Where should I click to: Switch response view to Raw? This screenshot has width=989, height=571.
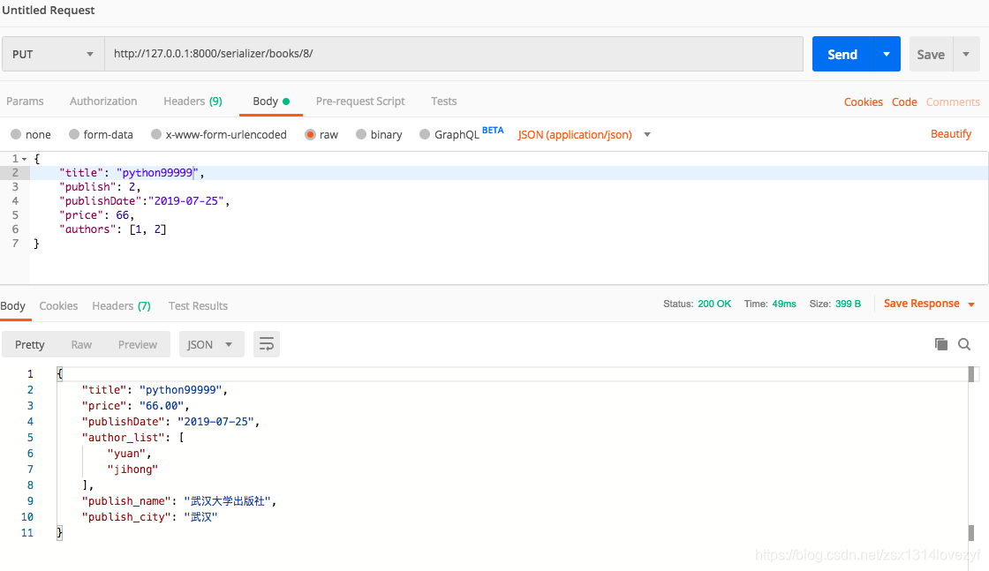click(81, 344)
